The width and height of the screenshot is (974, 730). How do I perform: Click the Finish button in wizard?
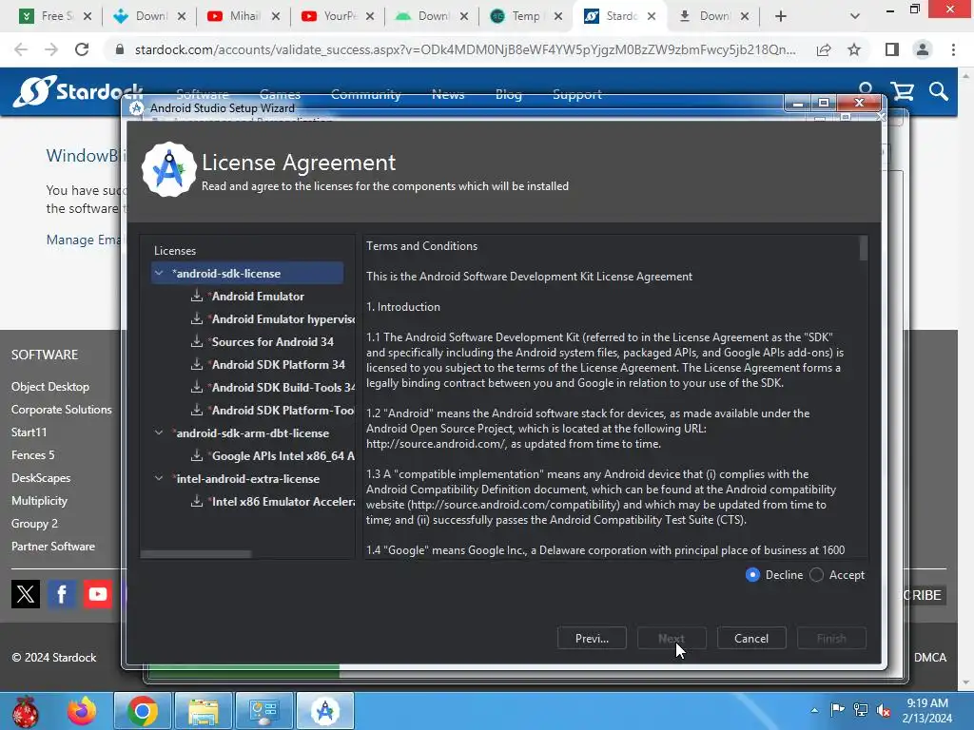tap(831, 638)
